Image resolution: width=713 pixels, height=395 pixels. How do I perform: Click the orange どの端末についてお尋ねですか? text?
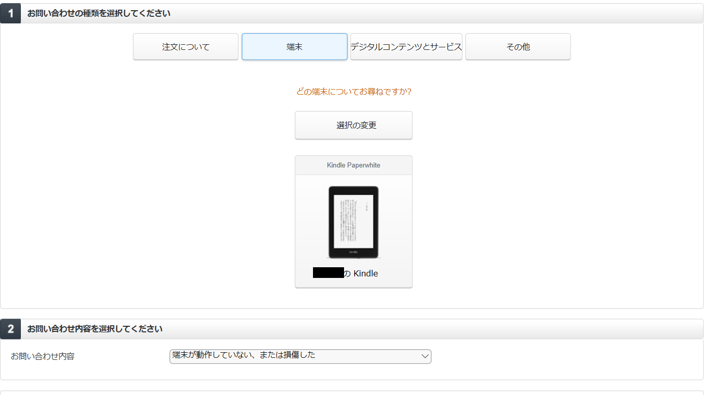click(x=353, y=92)
